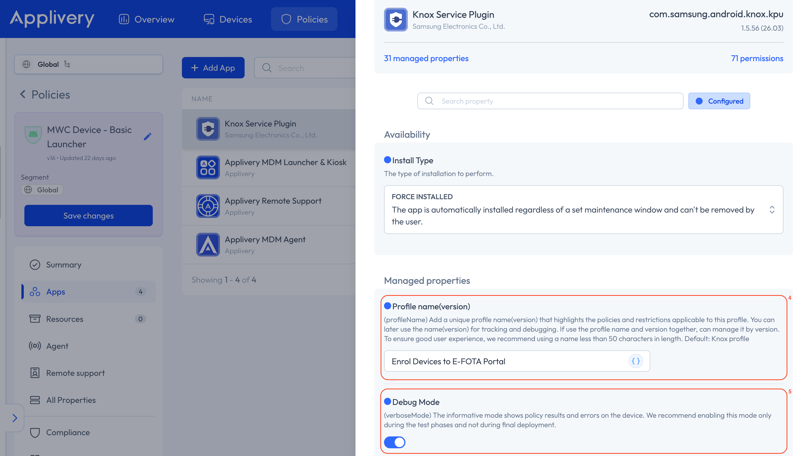Click the Remote support sidebar icon
Image resolution: width=812 pixels, height=456 pixels.
coord(35,373)
